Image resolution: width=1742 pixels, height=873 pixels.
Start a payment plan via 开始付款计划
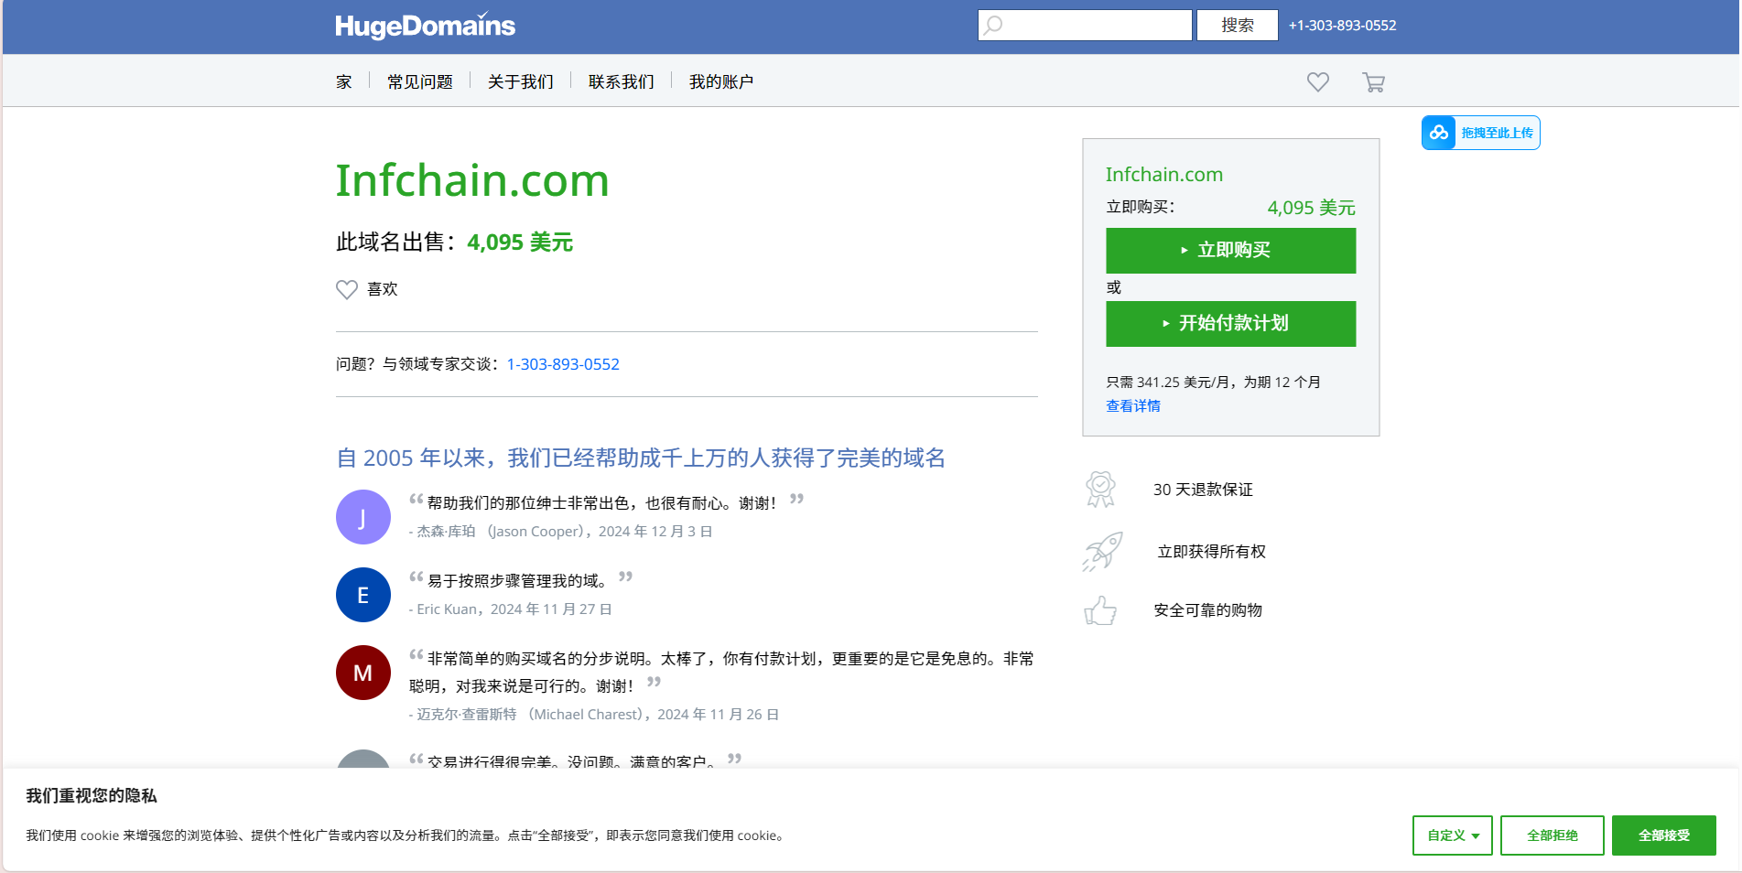[x=1230, y=324]
